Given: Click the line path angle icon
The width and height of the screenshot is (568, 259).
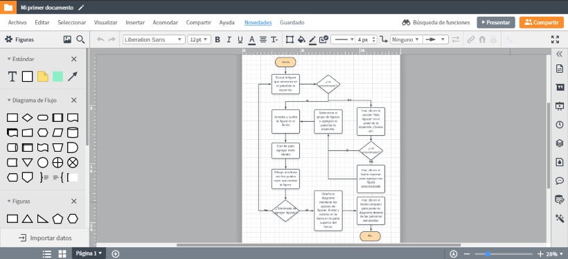Looking at the screenshot, I should pos(384,39).
